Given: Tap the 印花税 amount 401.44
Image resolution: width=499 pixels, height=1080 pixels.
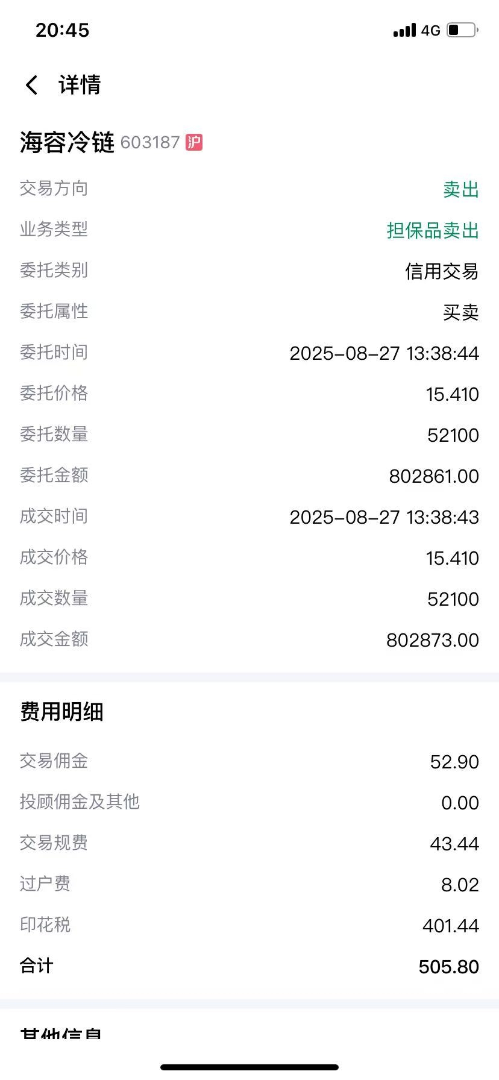Looking at the screenshot, I should (451, 926).
